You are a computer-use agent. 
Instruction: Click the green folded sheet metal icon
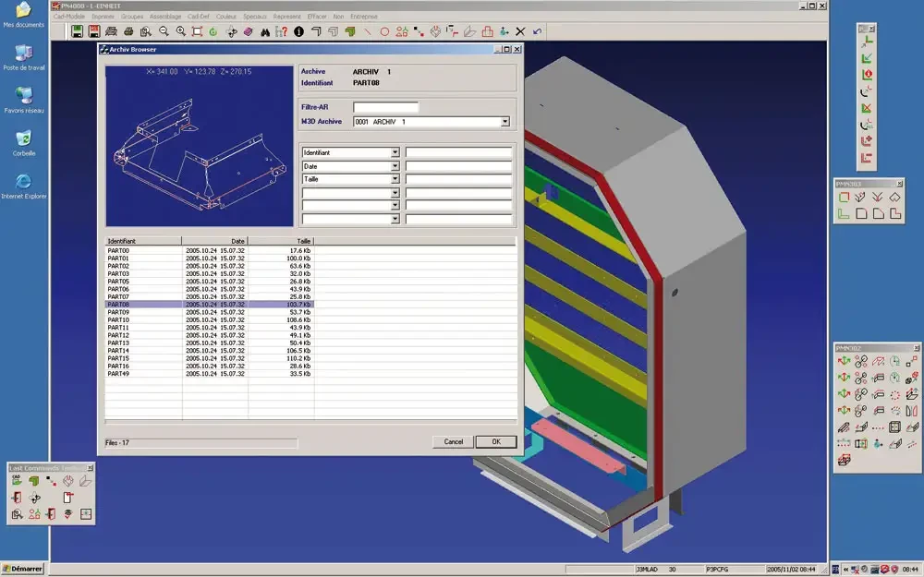pos(350,31)
